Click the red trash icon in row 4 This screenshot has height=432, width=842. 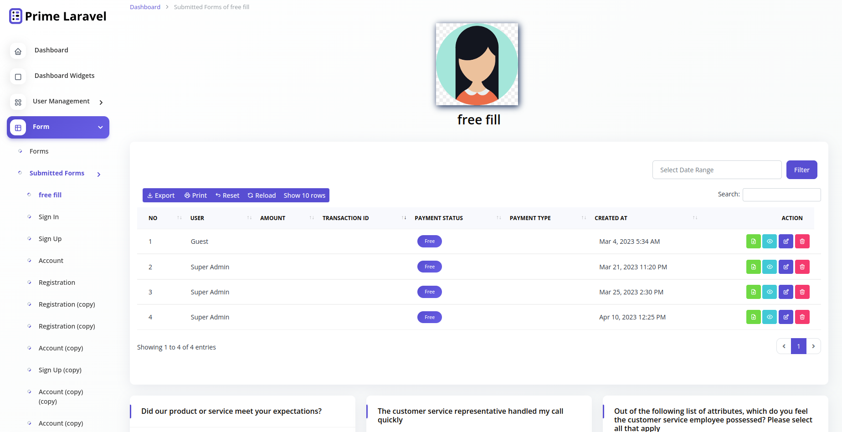pos(802,317)
